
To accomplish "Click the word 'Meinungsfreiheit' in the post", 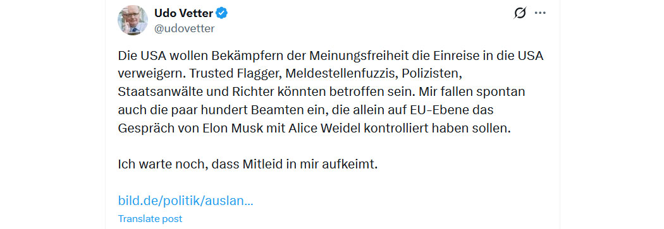I will [x=352, y=56].
